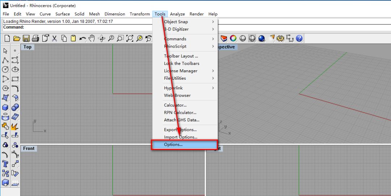Open the Analyze menu
This screenshot has height=196, width=391.
[177, 14]
